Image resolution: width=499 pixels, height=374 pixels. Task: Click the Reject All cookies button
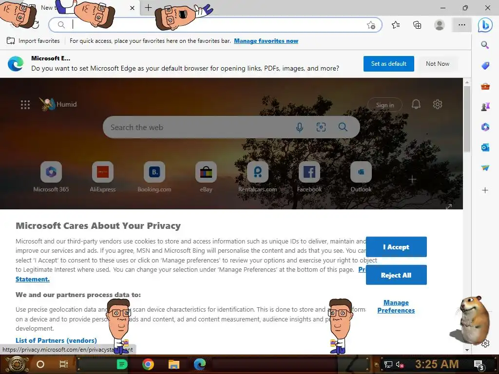(396, 275)
